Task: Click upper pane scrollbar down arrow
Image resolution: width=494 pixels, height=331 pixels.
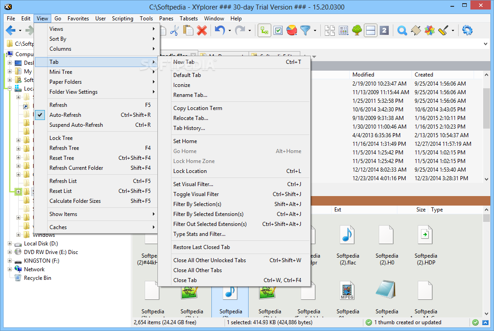Action: coord(486,179)
